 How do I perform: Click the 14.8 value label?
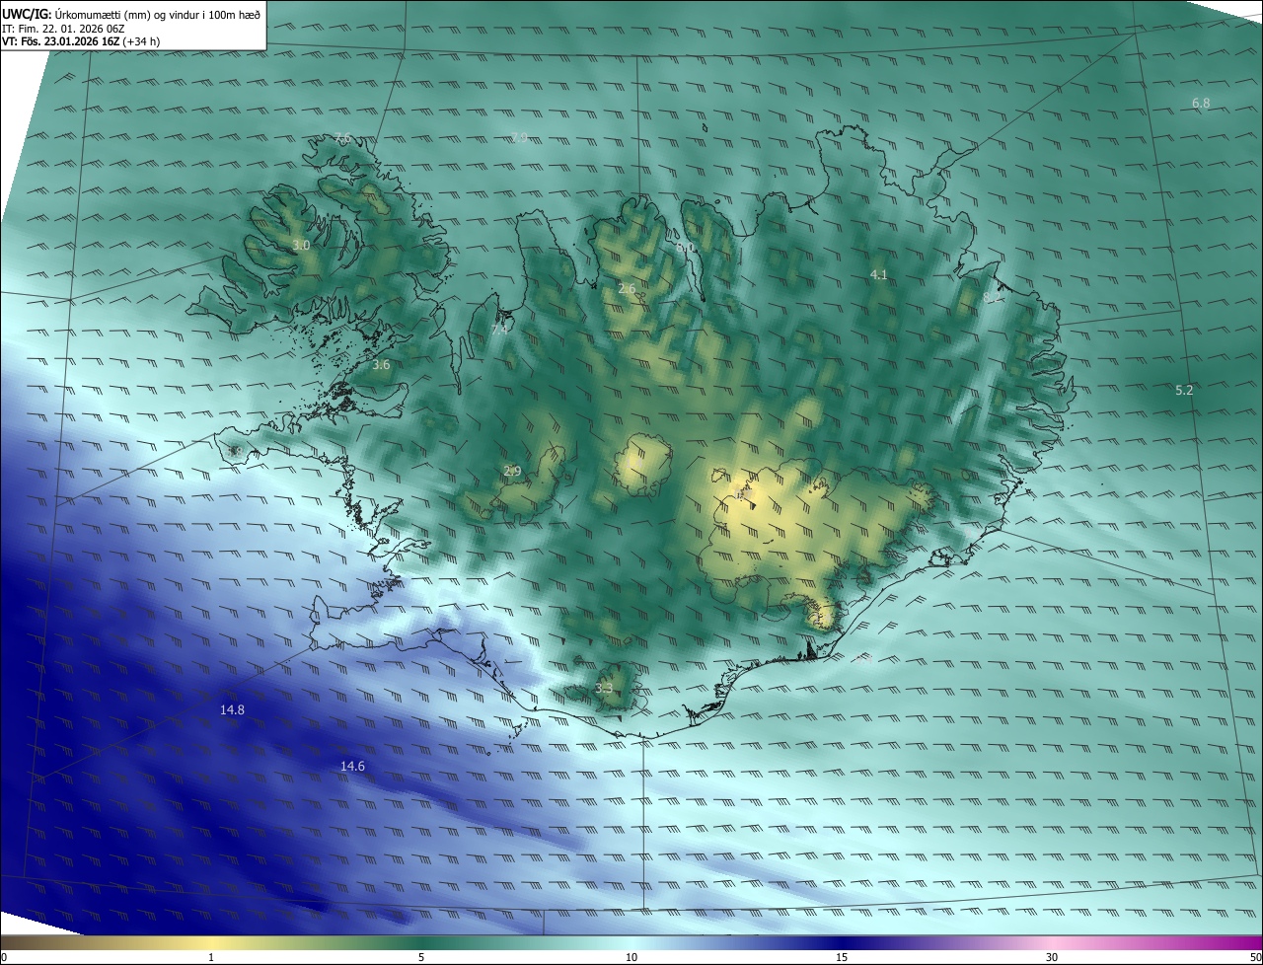(x=233, y=709)
